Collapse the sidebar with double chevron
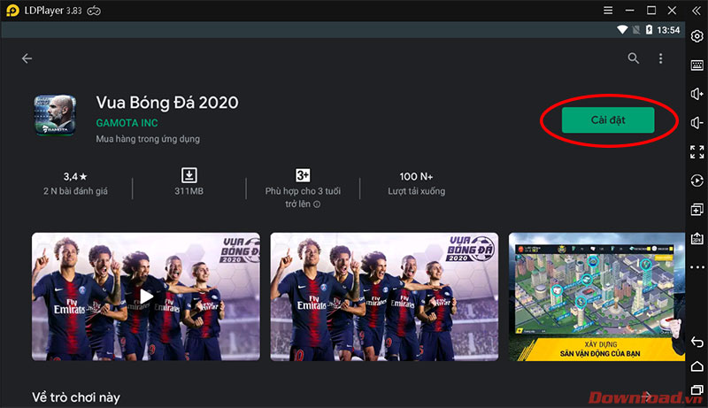Viewport: 708px width, 408px height. pyautogui.click(x=696, y=11)
